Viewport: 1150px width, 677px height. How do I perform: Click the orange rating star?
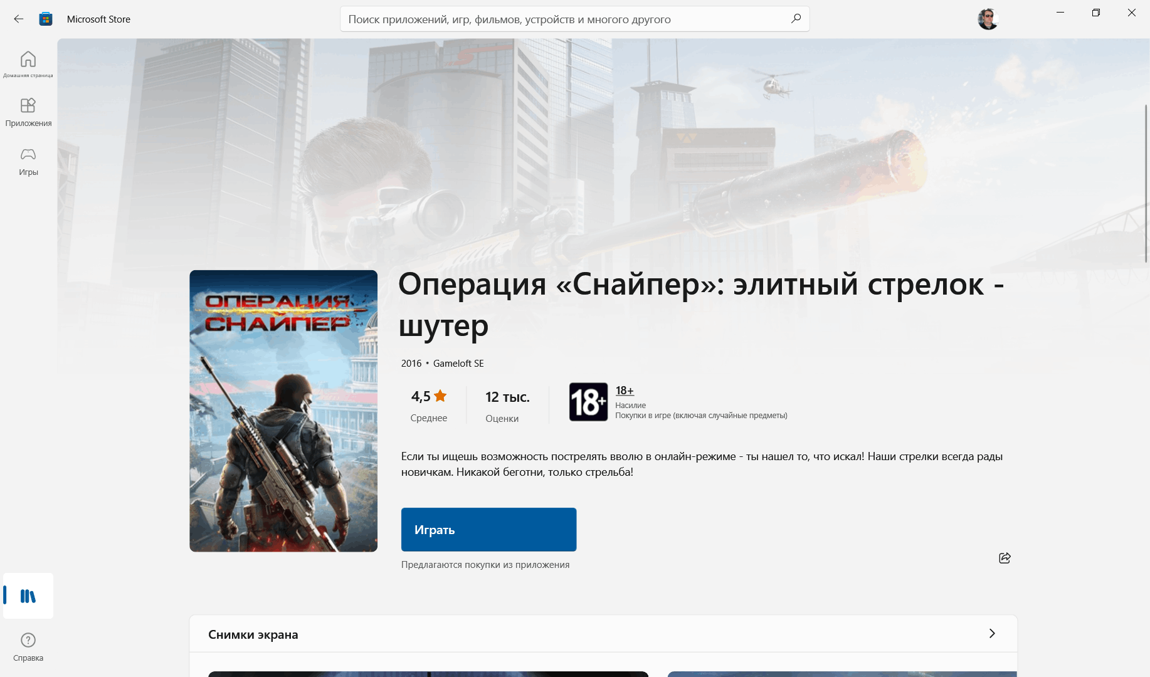point(440,396)
